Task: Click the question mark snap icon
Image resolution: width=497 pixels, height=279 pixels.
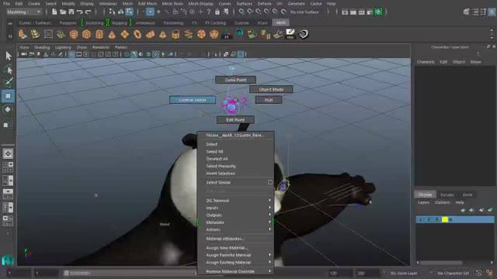Action: click(x=208, y=12)
